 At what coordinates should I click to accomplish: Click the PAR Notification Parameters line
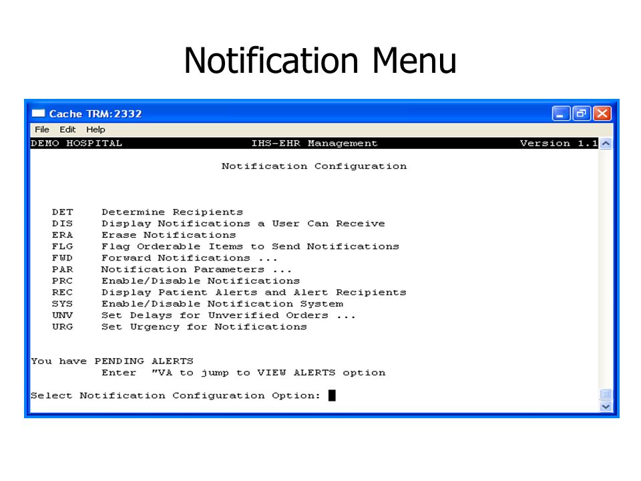(172, 269)
